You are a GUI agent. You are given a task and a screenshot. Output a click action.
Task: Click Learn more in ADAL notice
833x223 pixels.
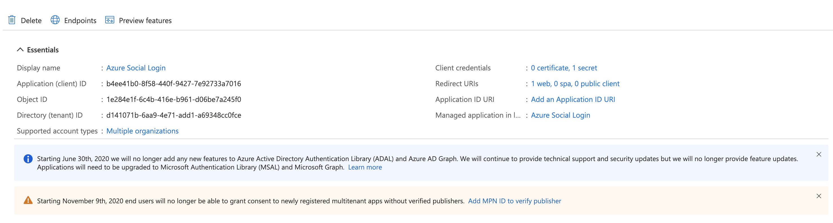(x=365, y=167)
